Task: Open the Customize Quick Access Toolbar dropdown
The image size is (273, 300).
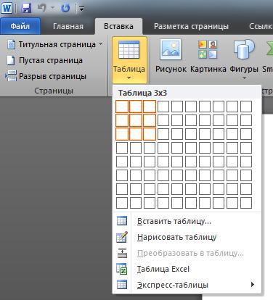Action: (x=82, y=9)
